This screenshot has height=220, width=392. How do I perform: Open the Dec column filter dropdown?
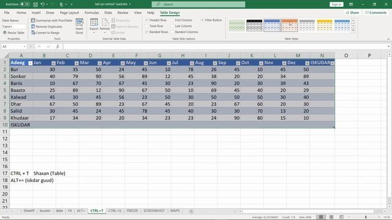tap(307, 63)
